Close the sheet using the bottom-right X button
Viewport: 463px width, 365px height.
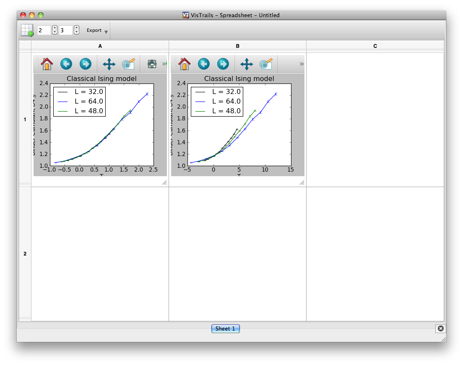[x=440, y=328]
